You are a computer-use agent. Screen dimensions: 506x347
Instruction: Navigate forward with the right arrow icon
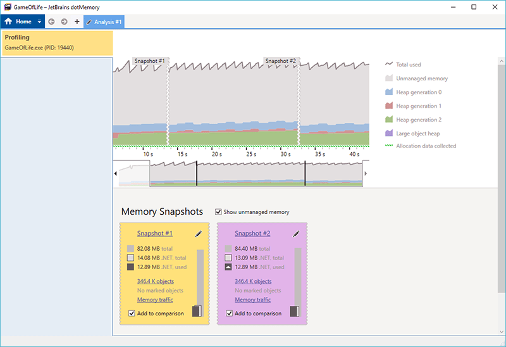(64, 22)
